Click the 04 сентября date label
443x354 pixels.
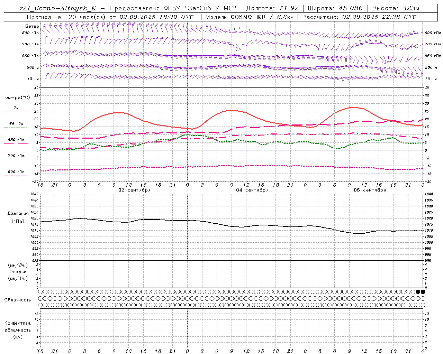[252, 190]
